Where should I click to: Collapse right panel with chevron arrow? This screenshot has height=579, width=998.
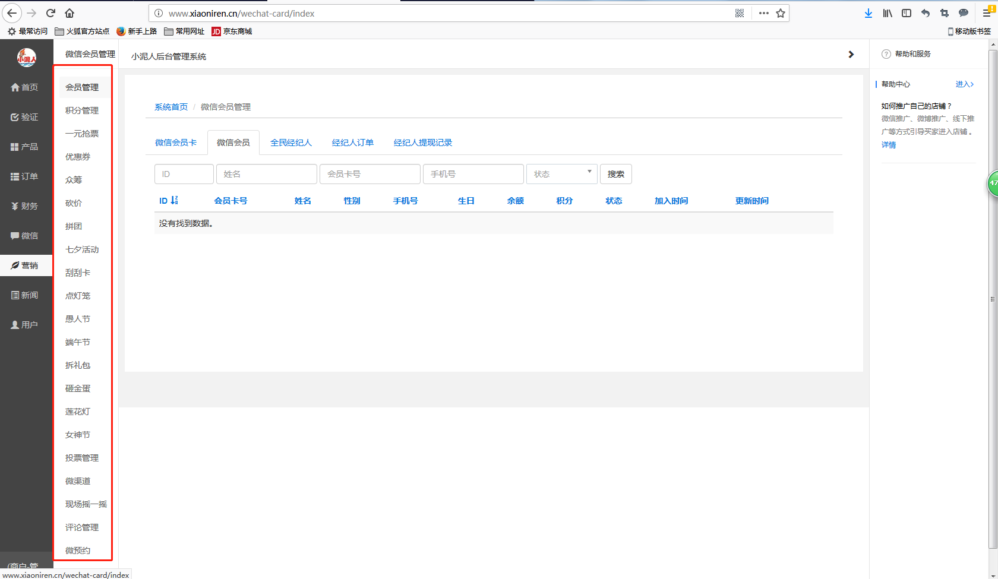pyautogui.click(x=851, y=55)
